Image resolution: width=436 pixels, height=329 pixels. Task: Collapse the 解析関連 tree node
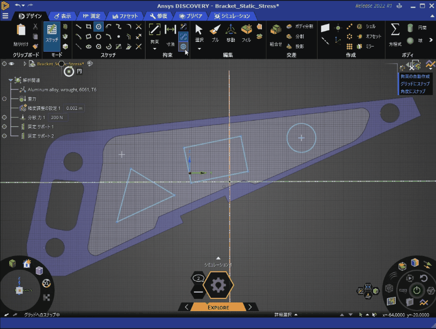(x=11, y=80)
